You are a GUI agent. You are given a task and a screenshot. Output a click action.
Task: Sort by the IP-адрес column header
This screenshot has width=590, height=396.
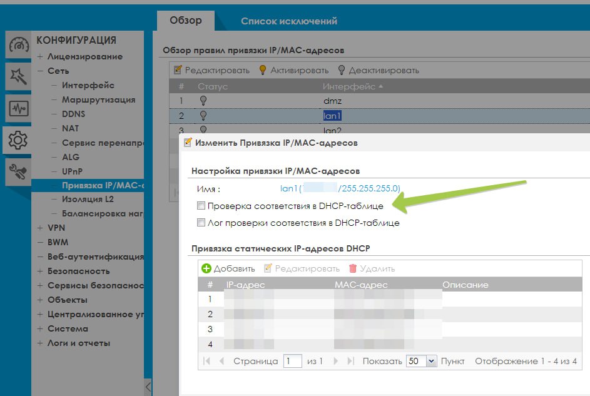point(246,285)
